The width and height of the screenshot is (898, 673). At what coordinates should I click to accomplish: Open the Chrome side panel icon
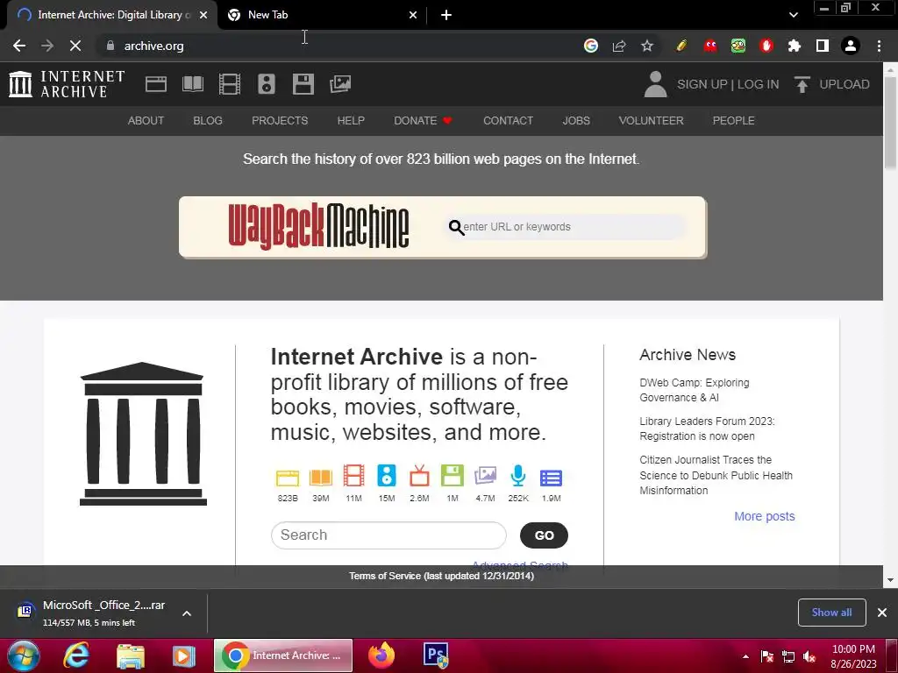click(x=823, y=46)
